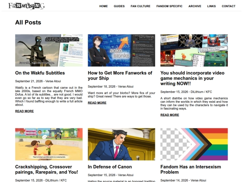Click 'September 15, 2026 - DiLithium / KFC' under video game post
This screenshot has height=182, width=243.
pyautogui.click(x=186, y=92)
